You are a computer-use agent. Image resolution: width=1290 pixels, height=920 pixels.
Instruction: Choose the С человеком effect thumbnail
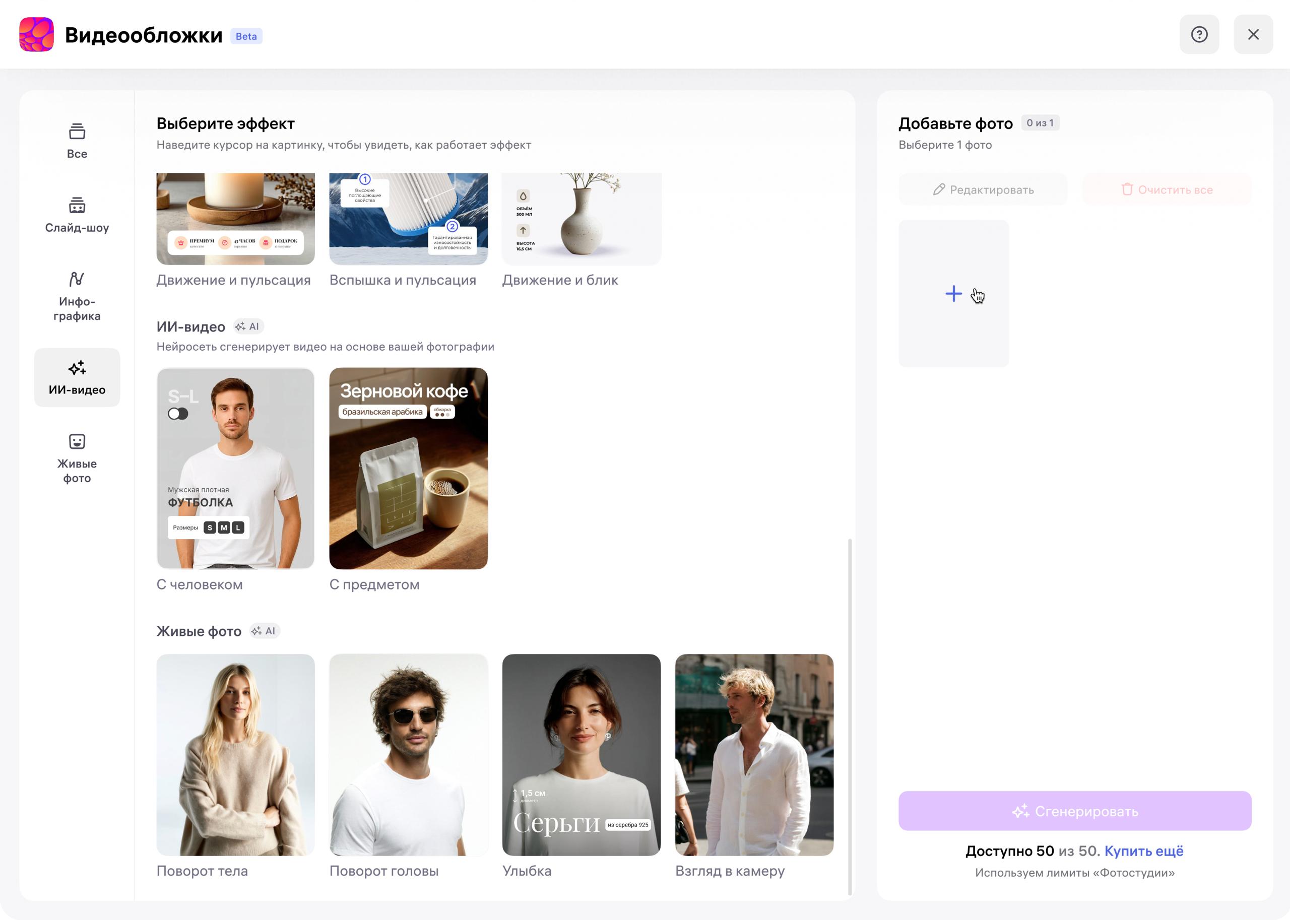[x=236, y=468]
